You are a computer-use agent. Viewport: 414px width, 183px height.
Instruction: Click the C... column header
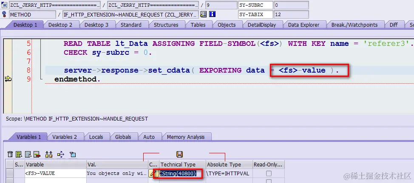154,165
